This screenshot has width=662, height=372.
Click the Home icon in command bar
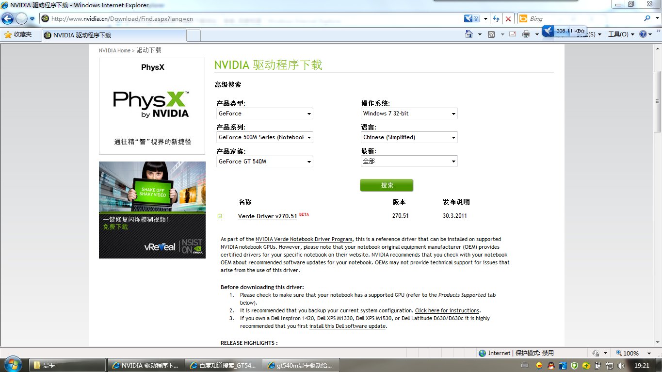click(469, 34)
